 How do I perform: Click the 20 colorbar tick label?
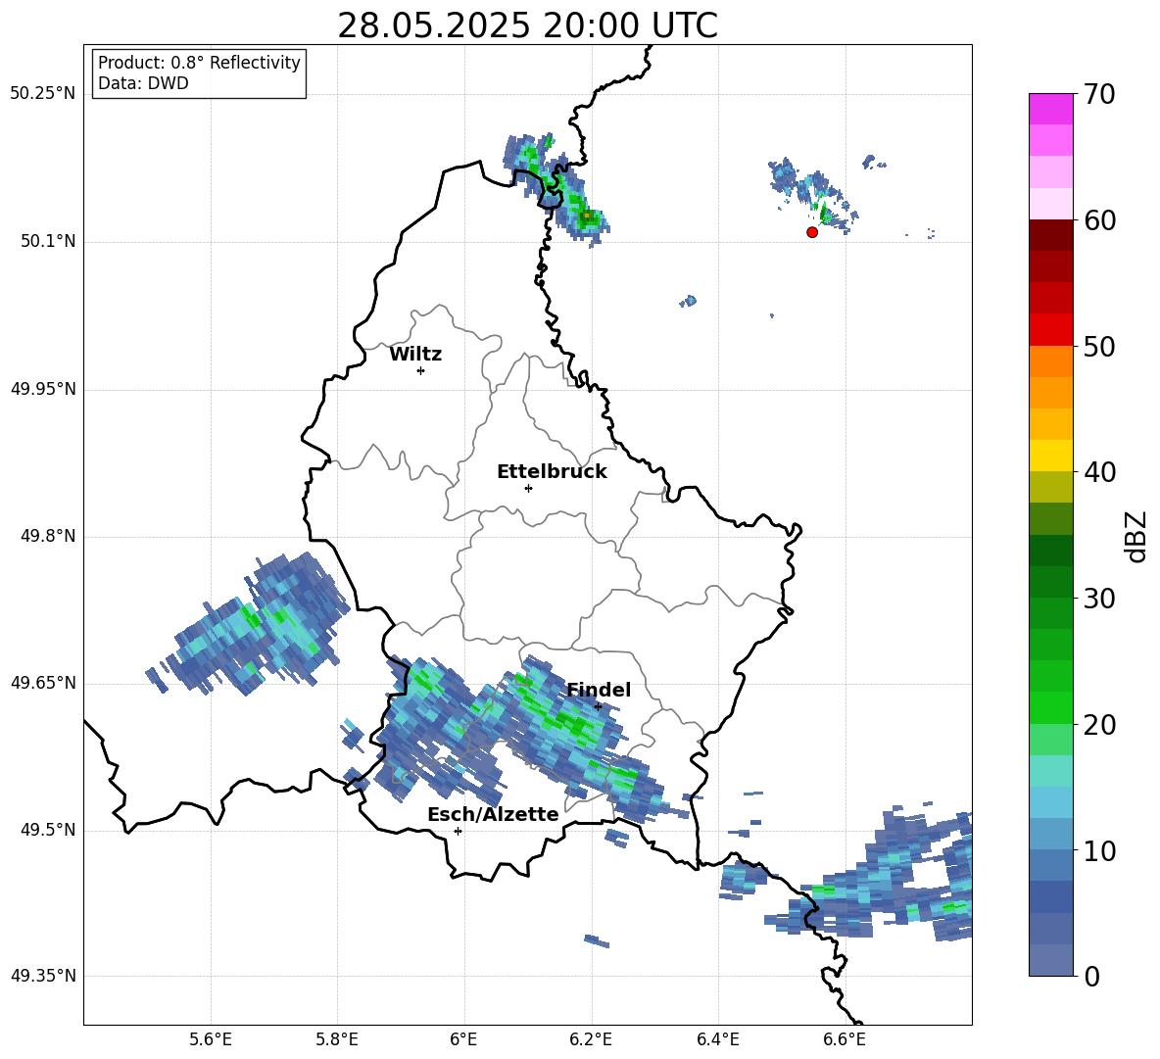pos(1099,724)
